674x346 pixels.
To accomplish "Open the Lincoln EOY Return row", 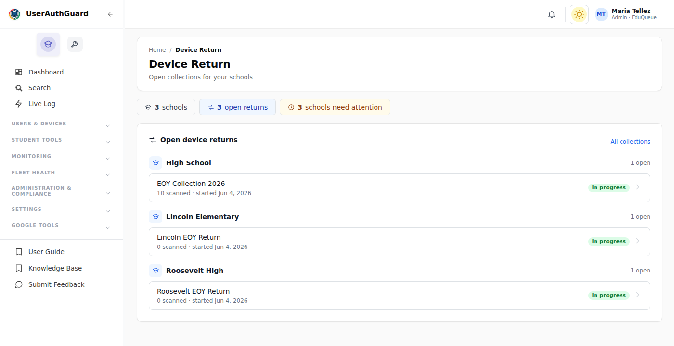I will [400, 242].
